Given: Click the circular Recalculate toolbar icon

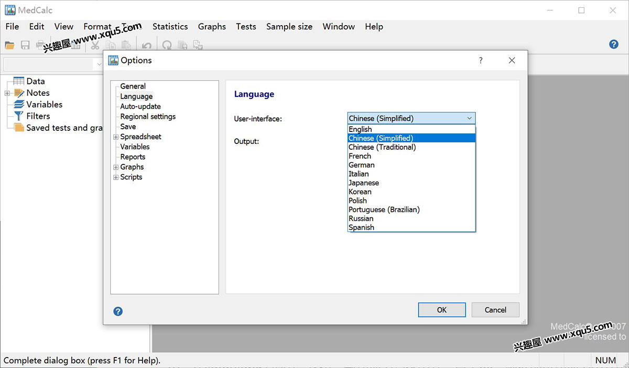Looking at the screenshot, I should (x=167, y=46).
